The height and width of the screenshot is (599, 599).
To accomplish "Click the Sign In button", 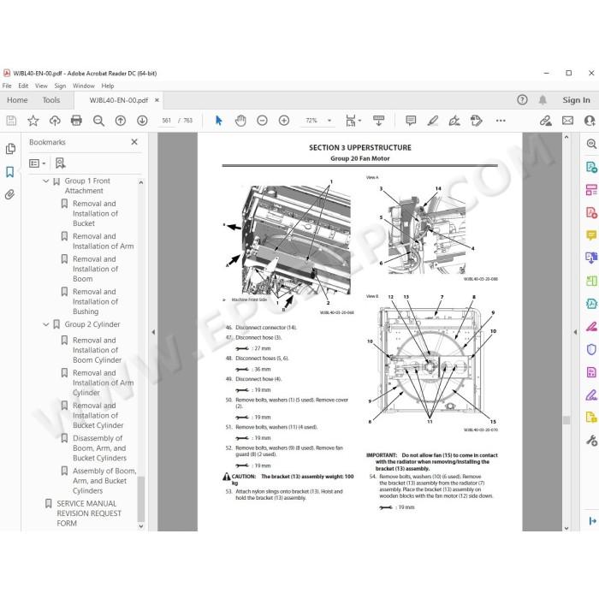I will 576,100.
